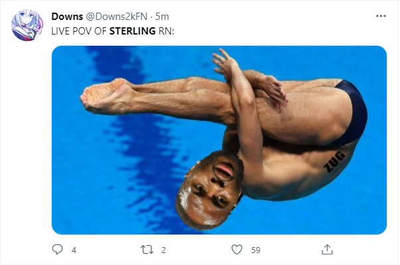
Task: Click the retweet count number 2
Action: coord(163,250)
